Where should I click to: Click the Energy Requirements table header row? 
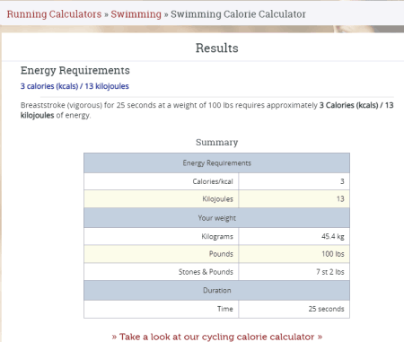(216, 163)
